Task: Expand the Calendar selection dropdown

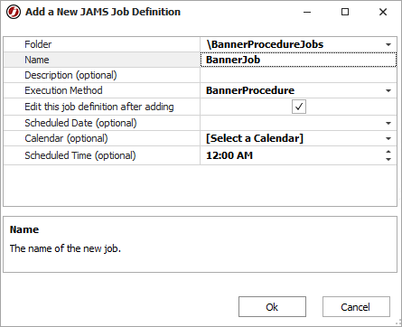Action: [x=388, y=138]
